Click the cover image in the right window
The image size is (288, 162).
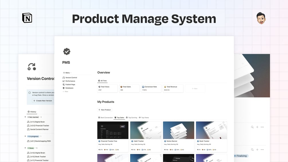pos(252,76)
